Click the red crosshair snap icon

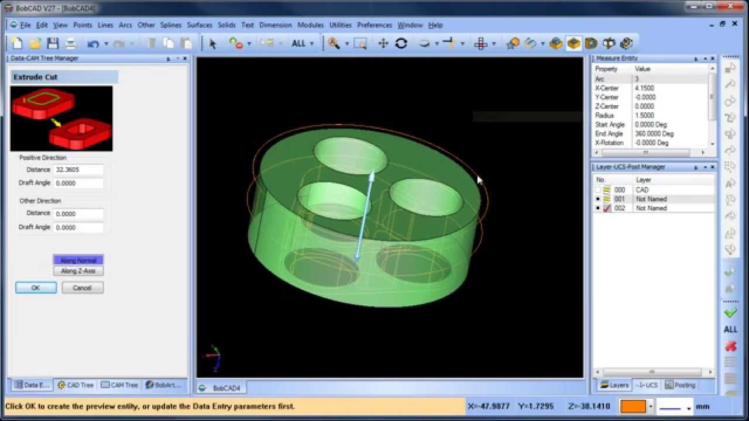pyautogui.click(x=480, y=43)
